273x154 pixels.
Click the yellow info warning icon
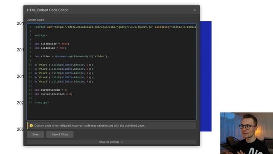click(31, 125)
